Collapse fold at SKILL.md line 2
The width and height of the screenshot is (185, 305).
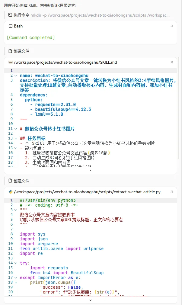pyautogui.click(x=16, y=76)
